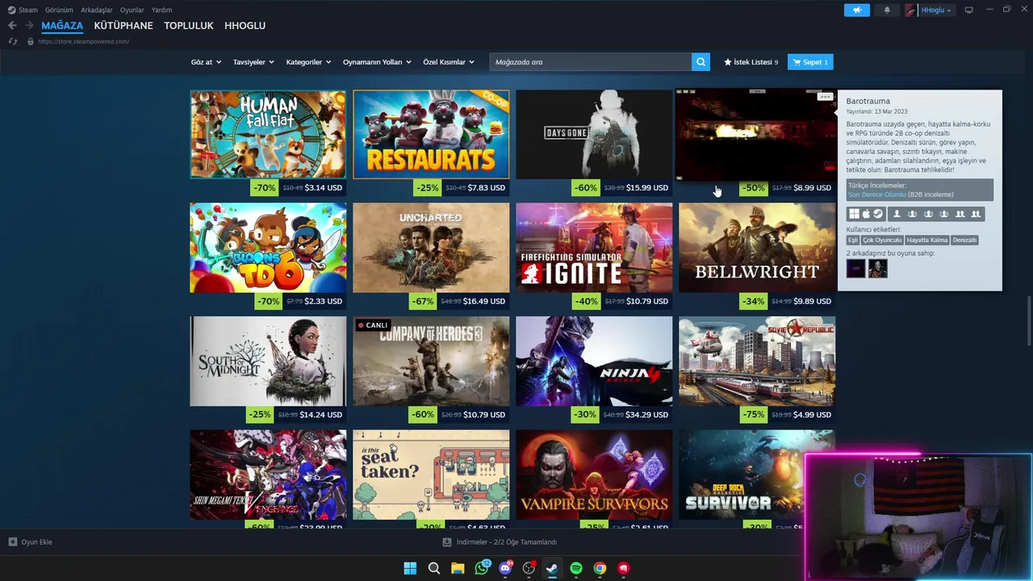
Task: Focus the Mağazada ara search field
Action: [591, 62]
